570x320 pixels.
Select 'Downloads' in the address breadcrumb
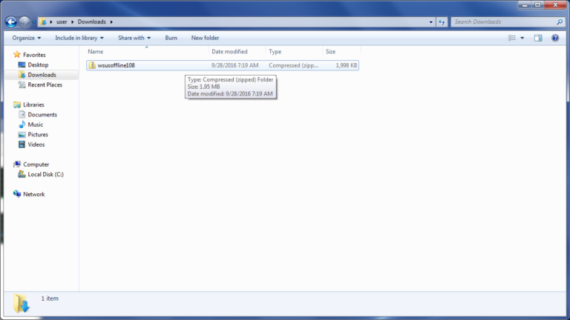tap(91, 21)
